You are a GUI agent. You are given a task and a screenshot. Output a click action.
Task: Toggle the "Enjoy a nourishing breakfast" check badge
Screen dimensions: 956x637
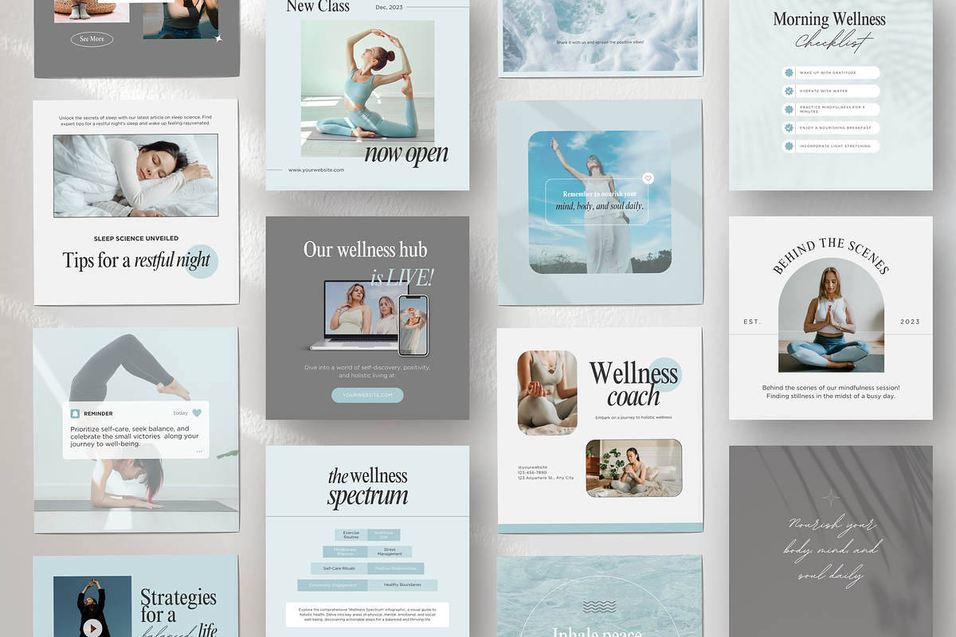coord(789,127)
